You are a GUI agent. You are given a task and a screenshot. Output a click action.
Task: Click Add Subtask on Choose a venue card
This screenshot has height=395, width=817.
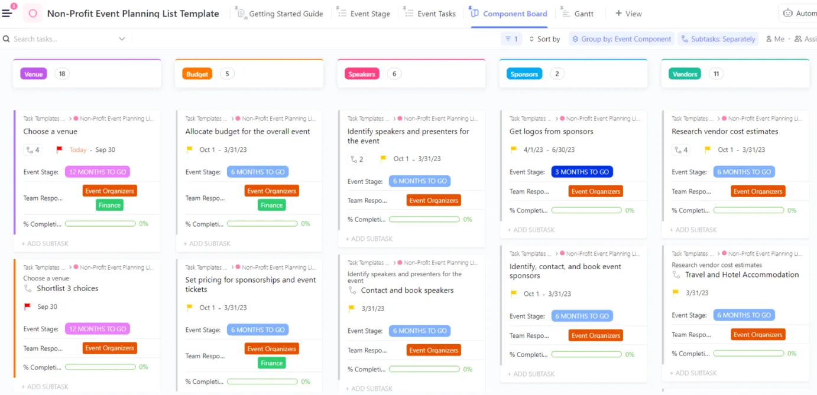point(45,243)
